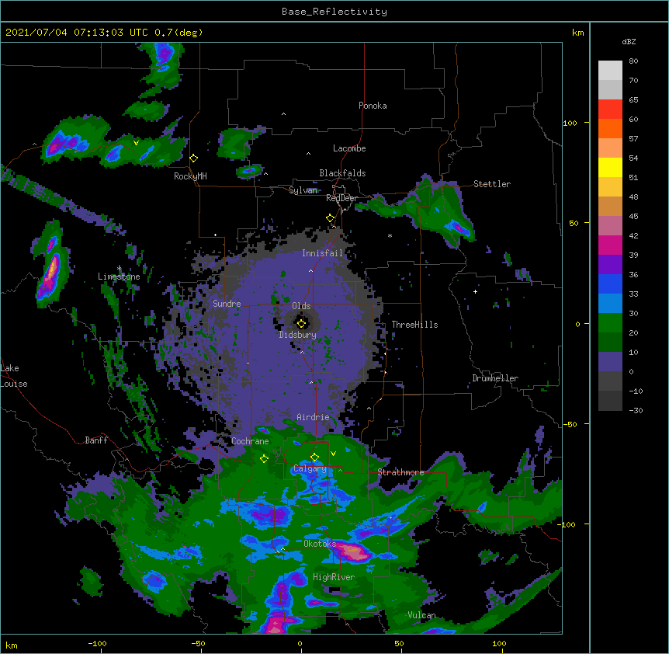Select the dark orange 57-60 dBZ swatch

tap(610, 128)
